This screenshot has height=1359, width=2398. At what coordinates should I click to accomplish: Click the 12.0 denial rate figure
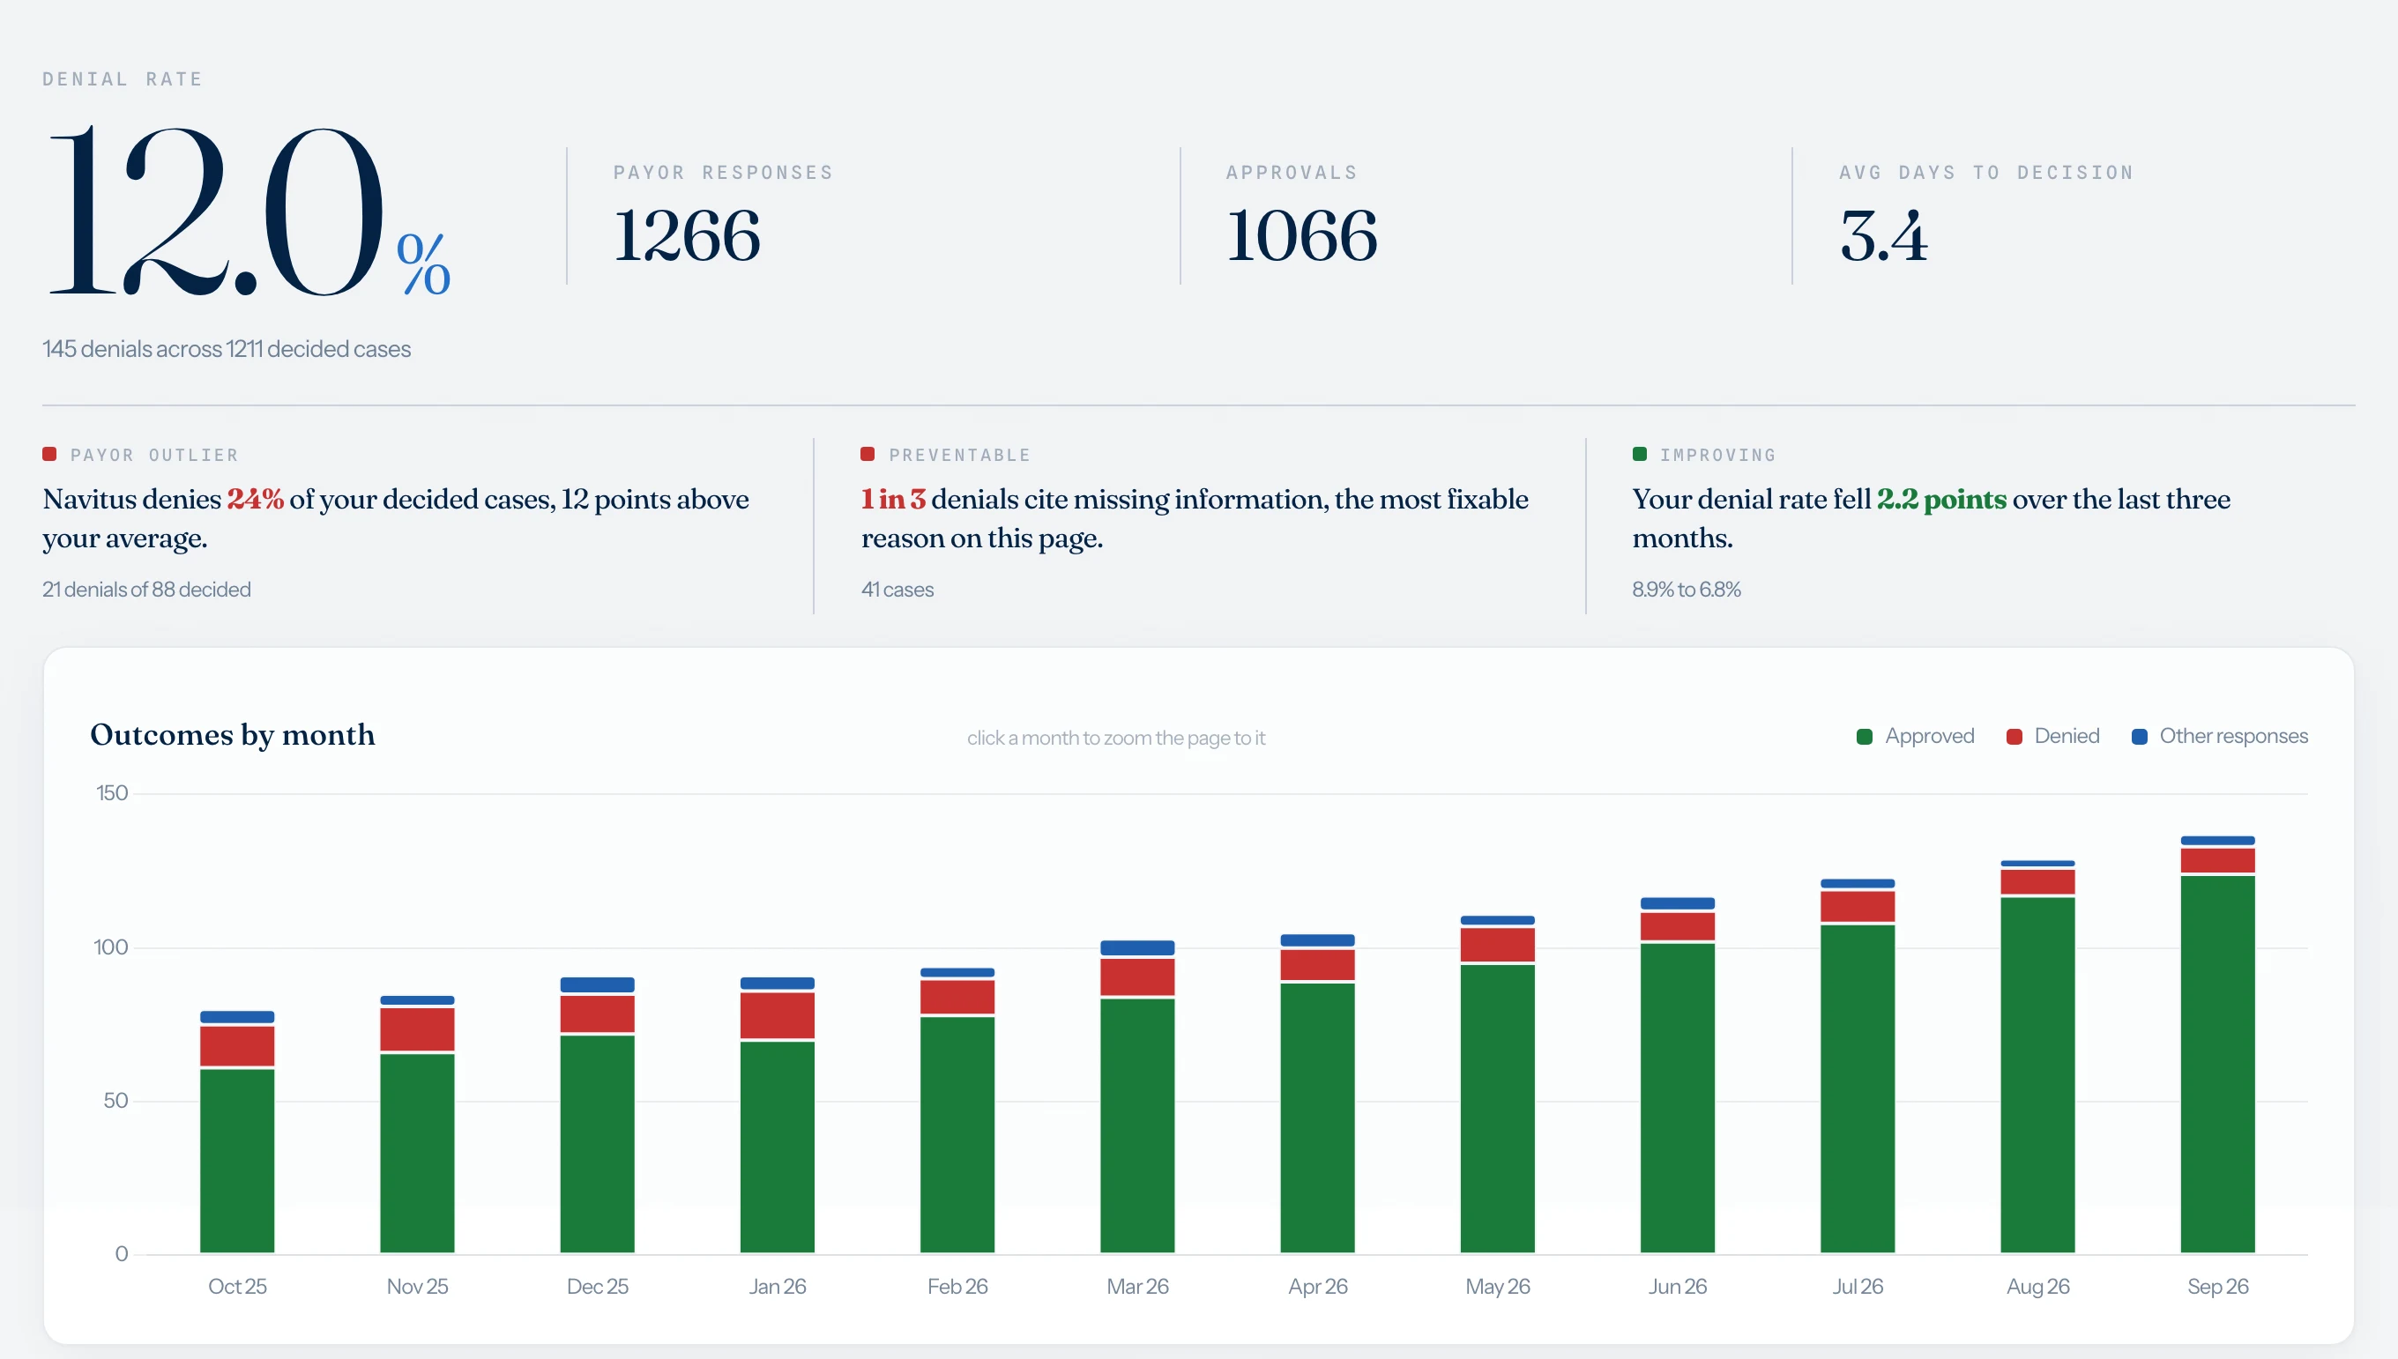pos(217,211)
